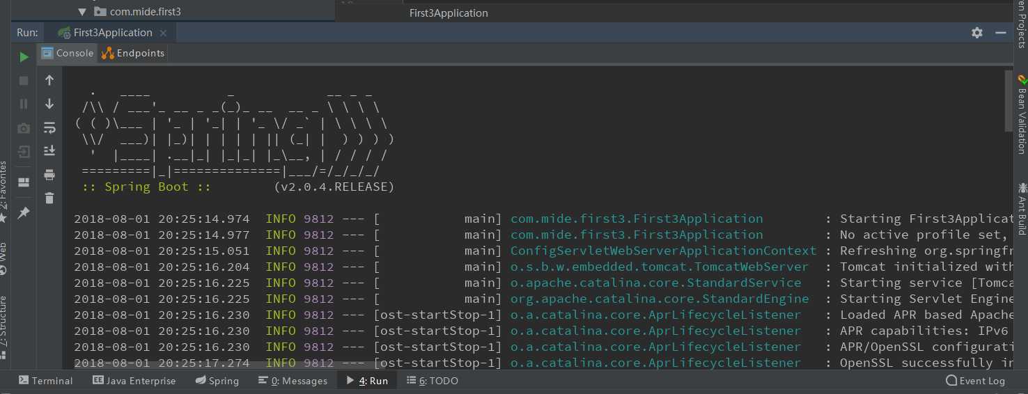Open the Spring tool window
Screen dimensions: 1028x394
pyautogui.click(x=217, y=381)
